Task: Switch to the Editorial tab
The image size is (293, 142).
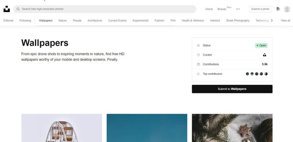Action: tap(8, 21)
